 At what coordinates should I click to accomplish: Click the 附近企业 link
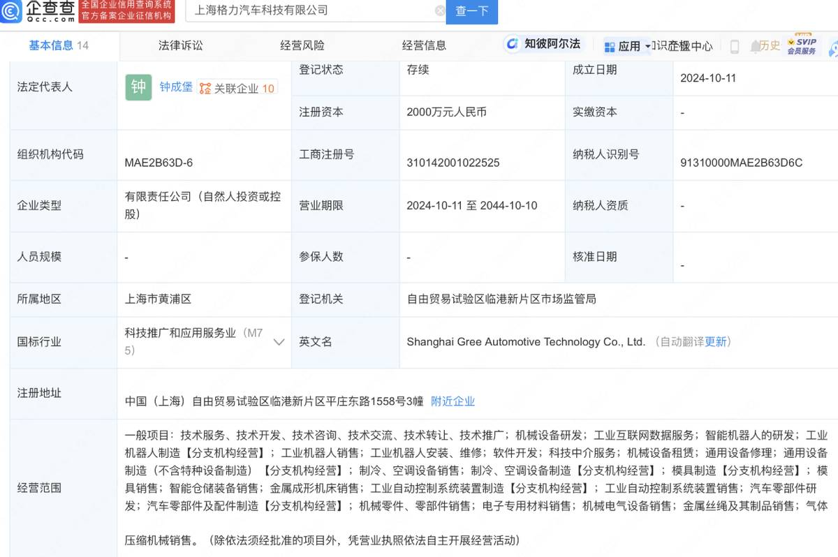(453, 401)
